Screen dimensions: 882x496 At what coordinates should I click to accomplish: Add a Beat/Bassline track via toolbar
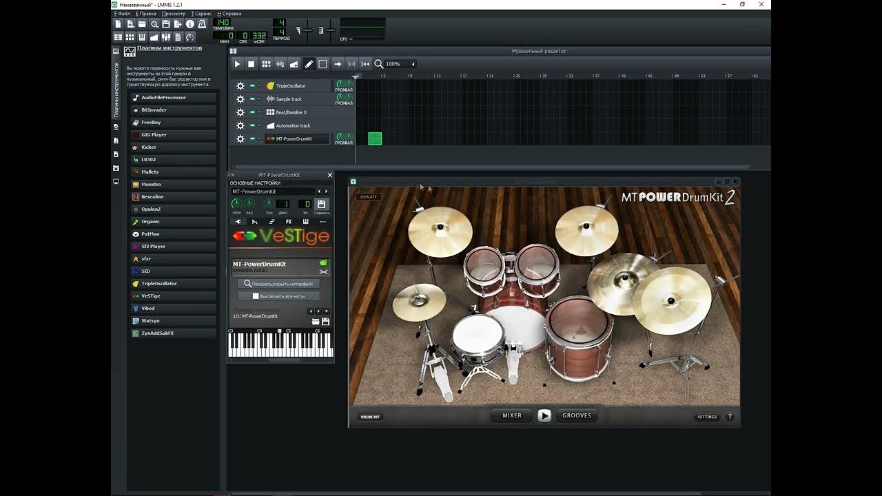tap(266, 64)
